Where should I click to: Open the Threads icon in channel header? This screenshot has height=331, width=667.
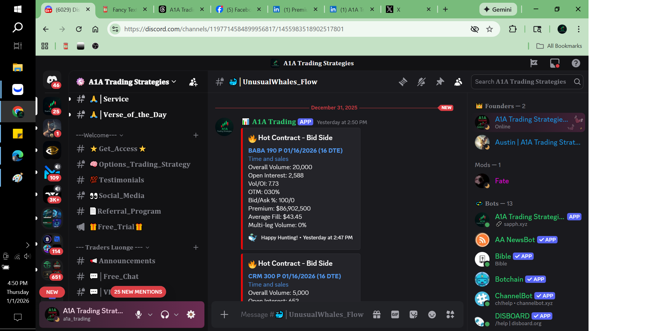[x=403, y=82]
